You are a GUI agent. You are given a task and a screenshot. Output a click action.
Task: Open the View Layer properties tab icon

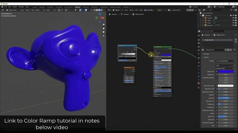click(199, 47)
